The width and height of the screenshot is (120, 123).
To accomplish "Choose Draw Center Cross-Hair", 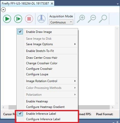I will tap(47, 58).
